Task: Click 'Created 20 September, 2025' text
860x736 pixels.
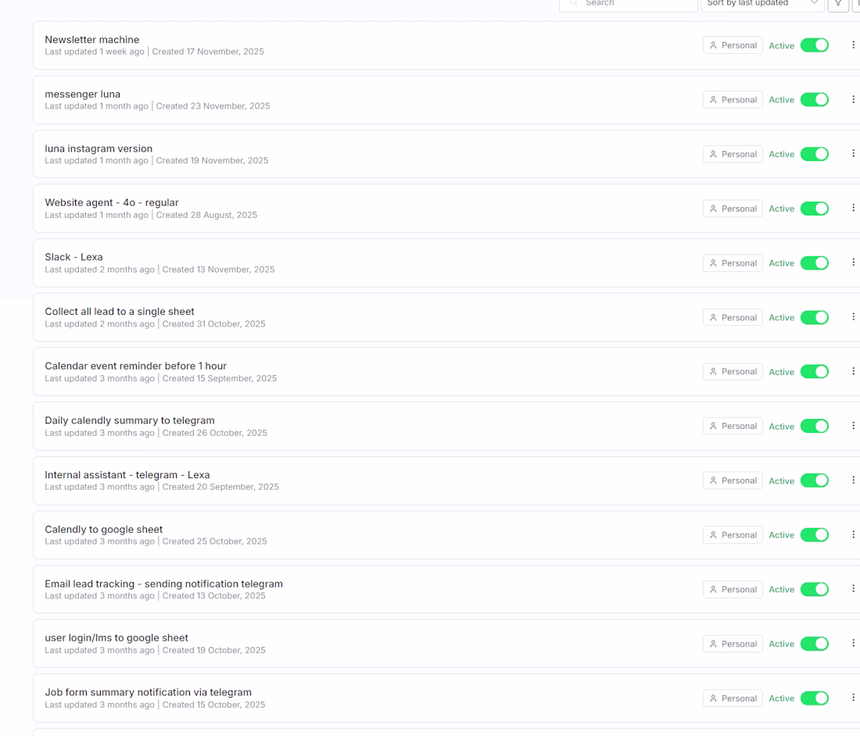Action: coord(220,487)
